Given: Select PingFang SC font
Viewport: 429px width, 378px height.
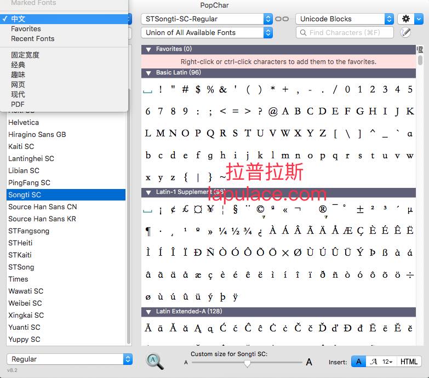Looking at the screenshot, I should (66, 182).
